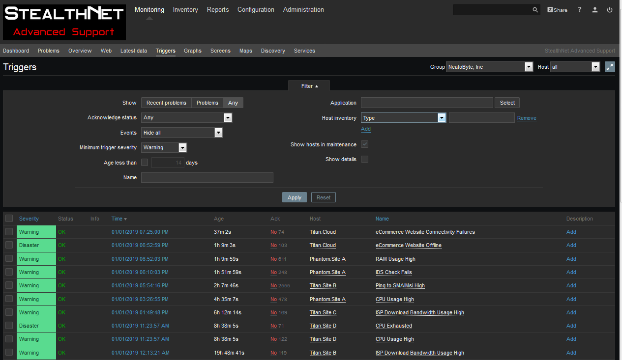The image size is (622, 360).
Task: Click the search magnifier icon
Action: 535,10
